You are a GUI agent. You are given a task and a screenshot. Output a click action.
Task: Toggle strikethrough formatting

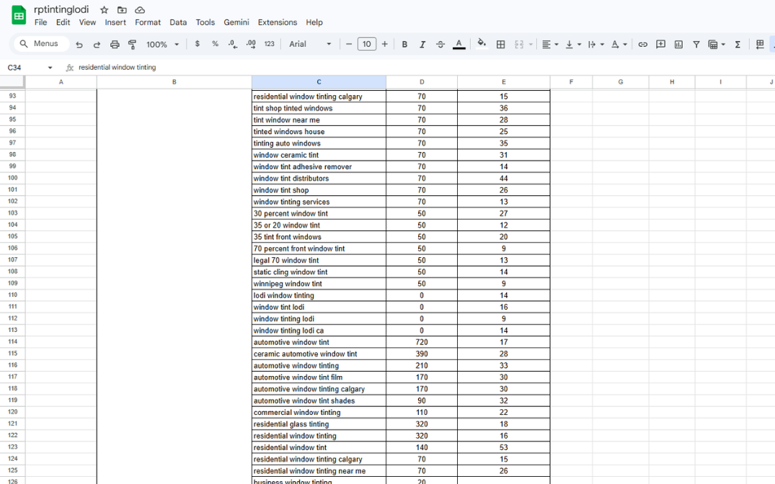(x=440, y=45)
